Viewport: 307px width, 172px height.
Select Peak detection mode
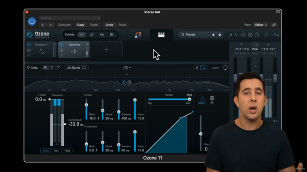click(x=46, y=151)
